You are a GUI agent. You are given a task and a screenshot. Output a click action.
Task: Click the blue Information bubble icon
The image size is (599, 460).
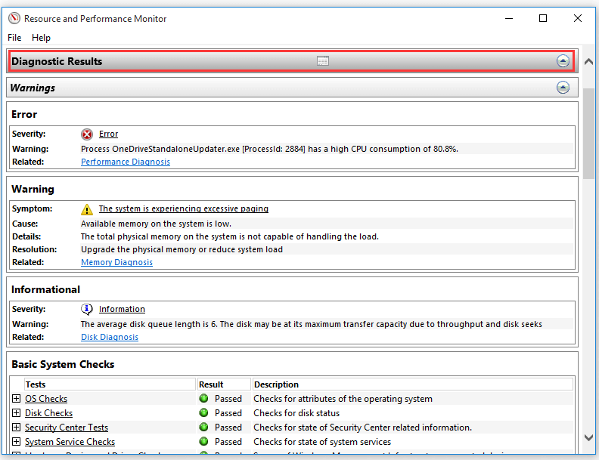pos(87,310)
